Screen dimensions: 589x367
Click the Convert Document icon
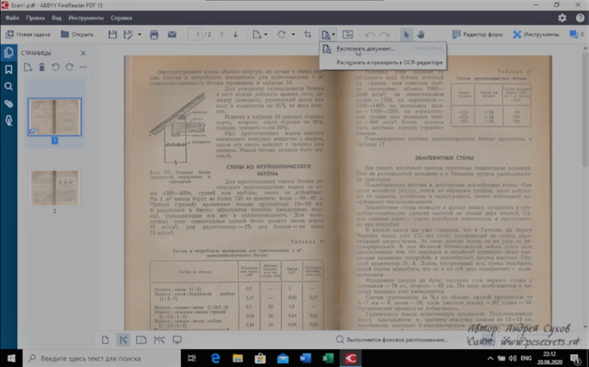tap(348, 34)
